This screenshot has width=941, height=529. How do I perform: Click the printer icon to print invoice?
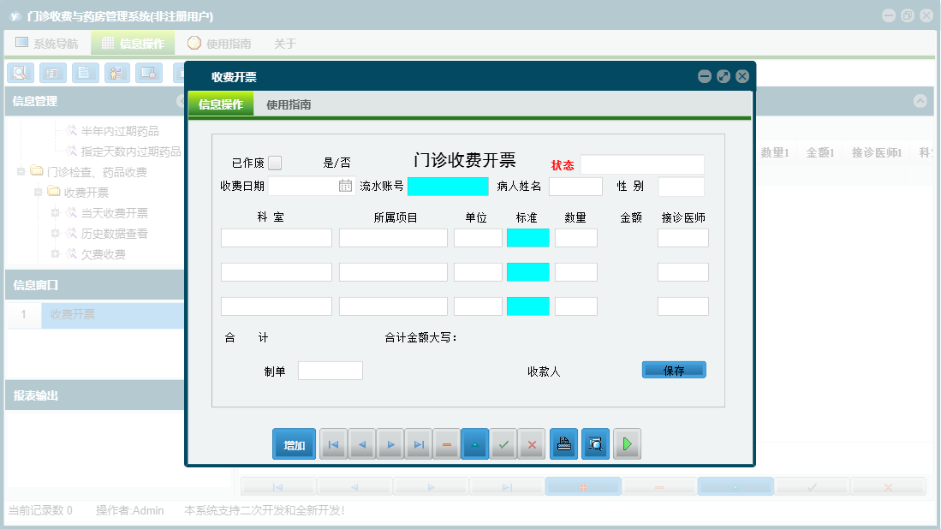[563, 444]
